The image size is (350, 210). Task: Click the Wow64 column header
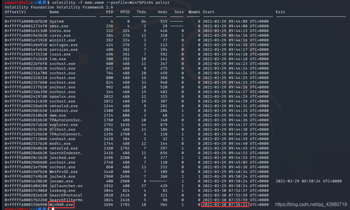click(194, 12)
